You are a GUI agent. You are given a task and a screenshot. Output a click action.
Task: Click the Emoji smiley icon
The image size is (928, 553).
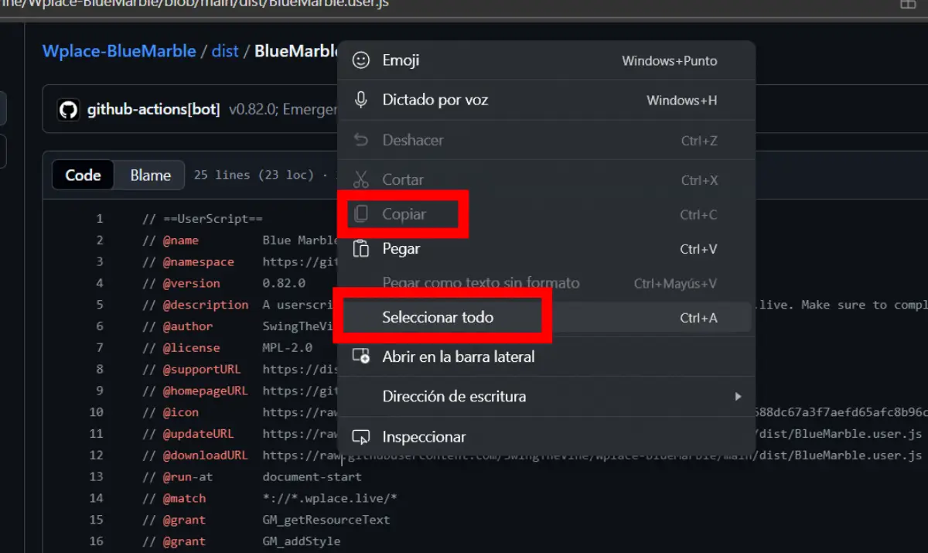coord(361,60)
